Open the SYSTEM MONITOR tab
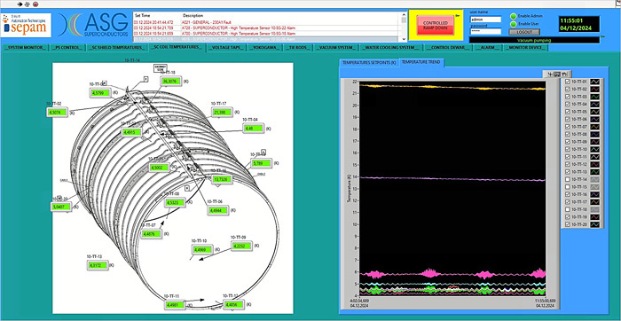The image size is (621, 321). pyautogui.click(x=26, y=48)
